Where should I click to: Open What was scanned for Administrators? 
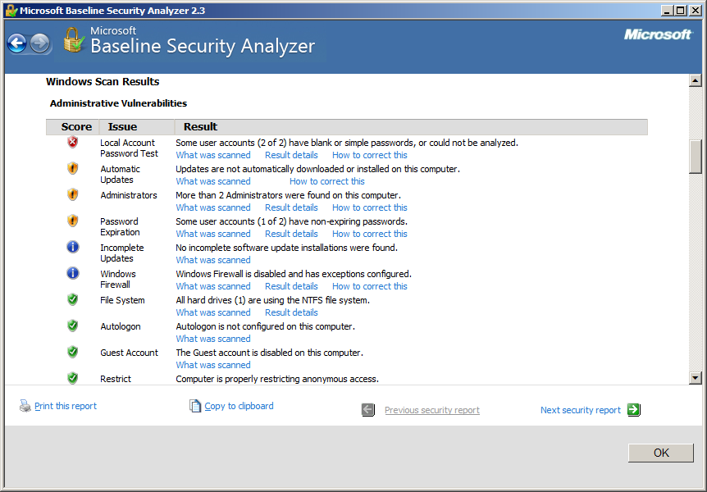[213, 207]
